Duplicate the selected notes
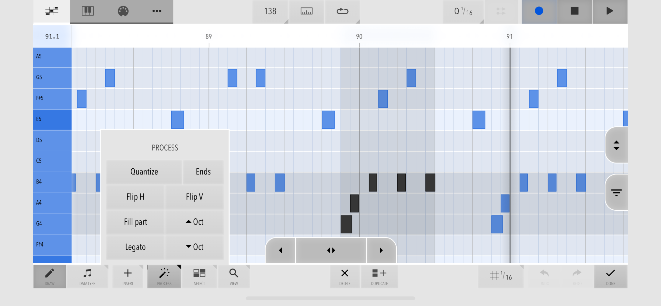Image resolution: width=661 pixels, height=306 pixels. (x=379, y=276)
